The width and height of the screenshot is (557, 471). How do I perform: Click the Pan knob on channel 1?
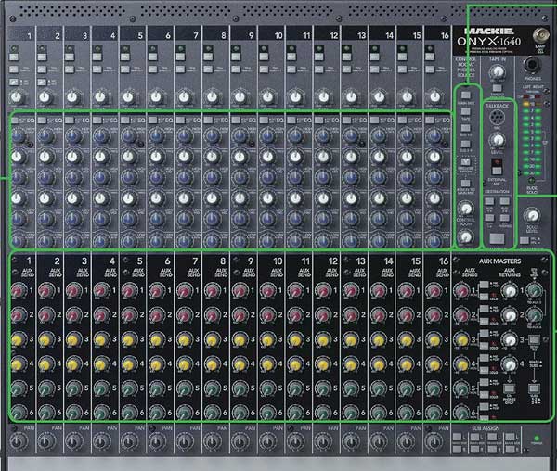pos(18,442)
